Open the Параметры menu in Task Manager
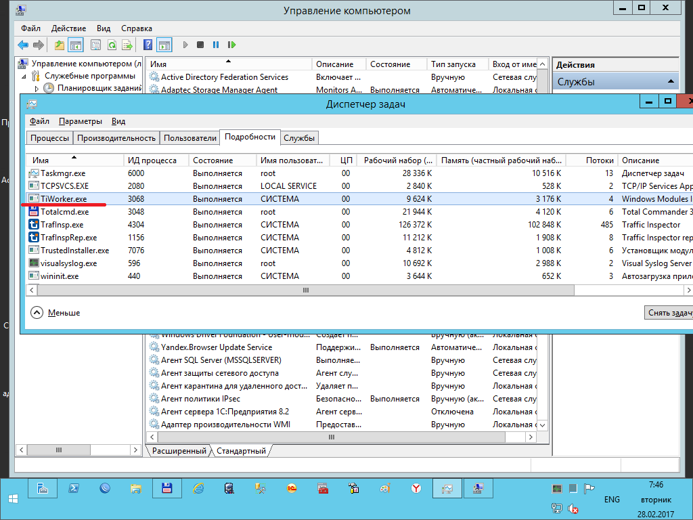 click(x=81, y=121)
